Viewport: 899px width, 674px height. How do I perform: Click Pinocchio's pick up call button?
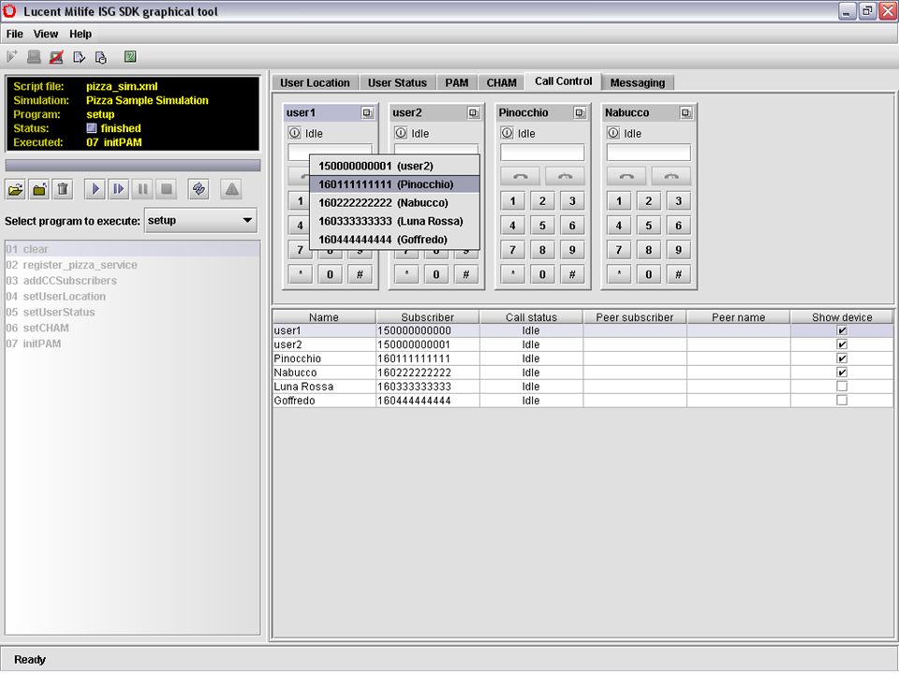click(x=521, y=176)
